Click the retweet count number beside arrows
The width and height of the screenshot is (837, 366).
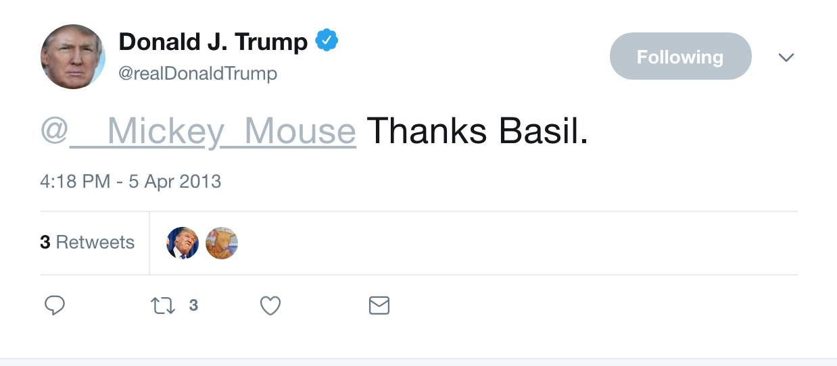pos(193,306)
